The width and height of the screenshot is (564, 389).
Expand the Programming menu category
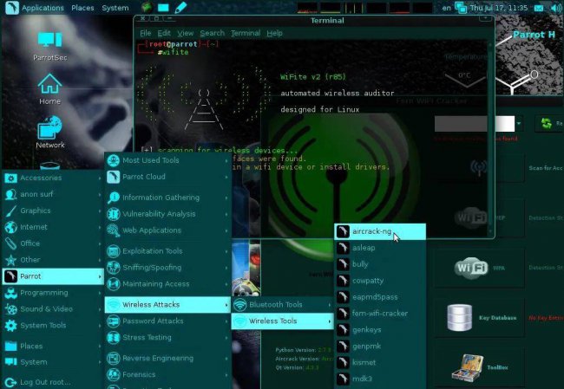tap(53, 293)
